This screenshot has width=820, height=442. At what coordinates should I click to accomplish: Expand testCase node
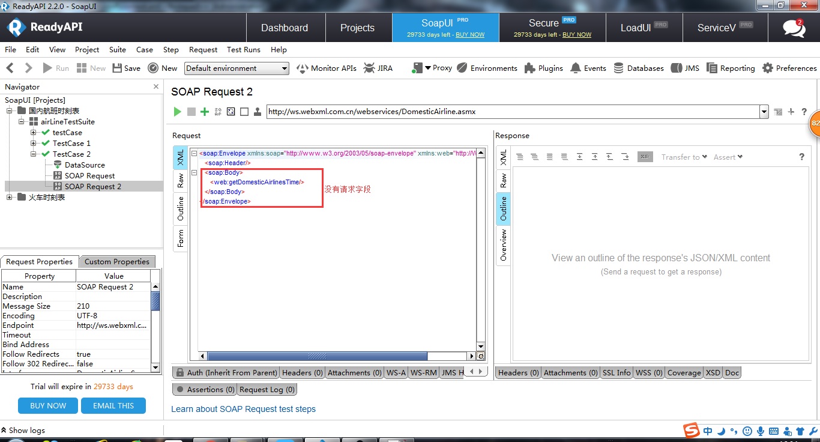pos(34,132)
